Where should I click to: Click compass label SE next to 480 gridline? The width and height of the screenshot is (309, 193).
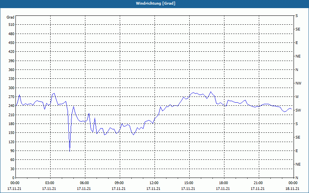coord(298,29)
